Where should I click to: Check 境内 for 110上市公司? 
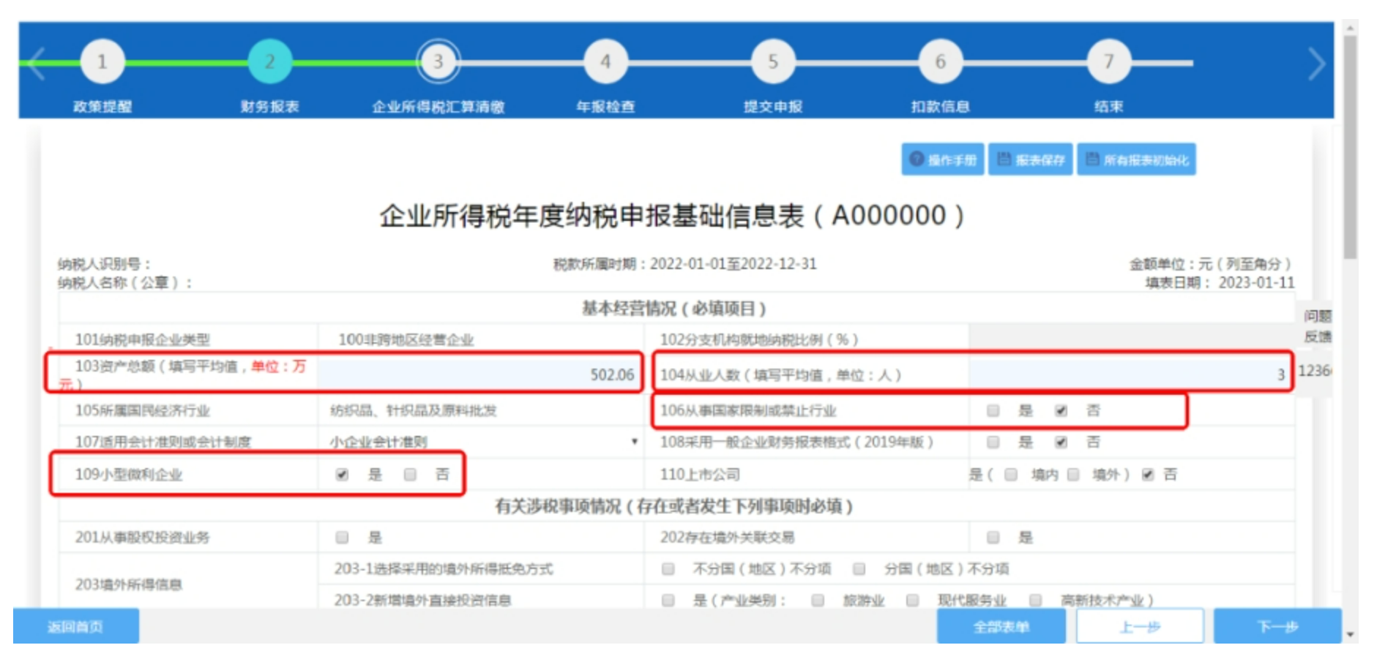[1010, 475]
